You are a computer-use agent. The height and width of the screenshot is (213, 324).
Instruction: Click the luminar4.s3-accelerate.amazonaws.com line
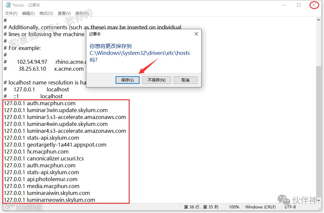click(x=65, y=131)
